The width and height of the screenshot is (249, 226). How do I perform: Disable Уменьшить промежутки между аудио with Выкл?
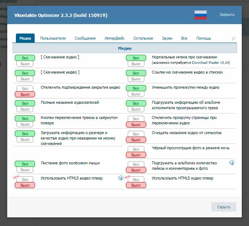tap(136, 94)
